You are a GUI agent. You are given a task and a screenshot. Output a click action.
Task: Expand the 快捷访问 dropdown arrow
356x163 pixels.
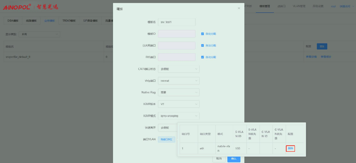pos(353,6)
